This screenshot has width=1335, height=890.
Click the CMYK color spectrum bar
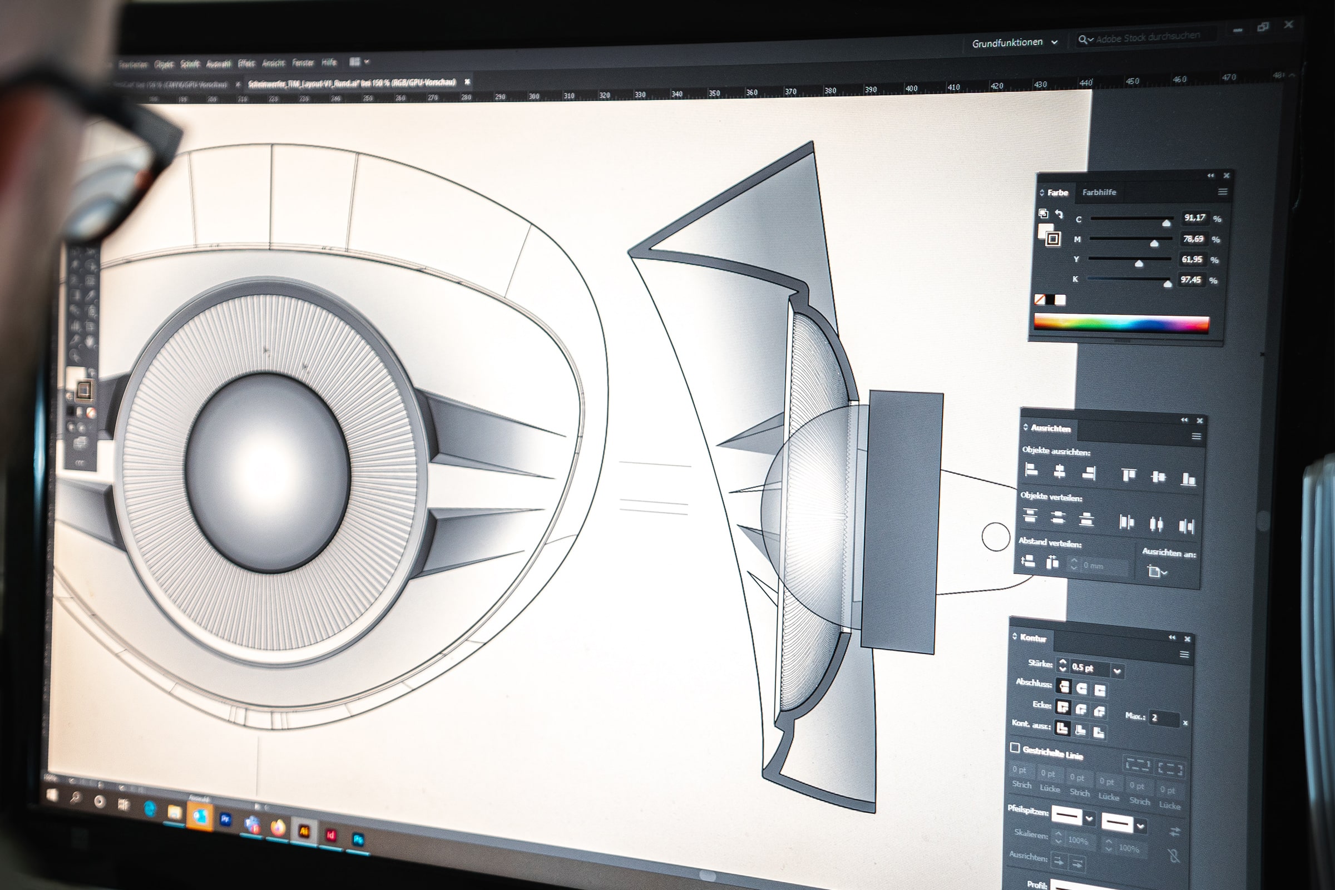[1121, 324]
